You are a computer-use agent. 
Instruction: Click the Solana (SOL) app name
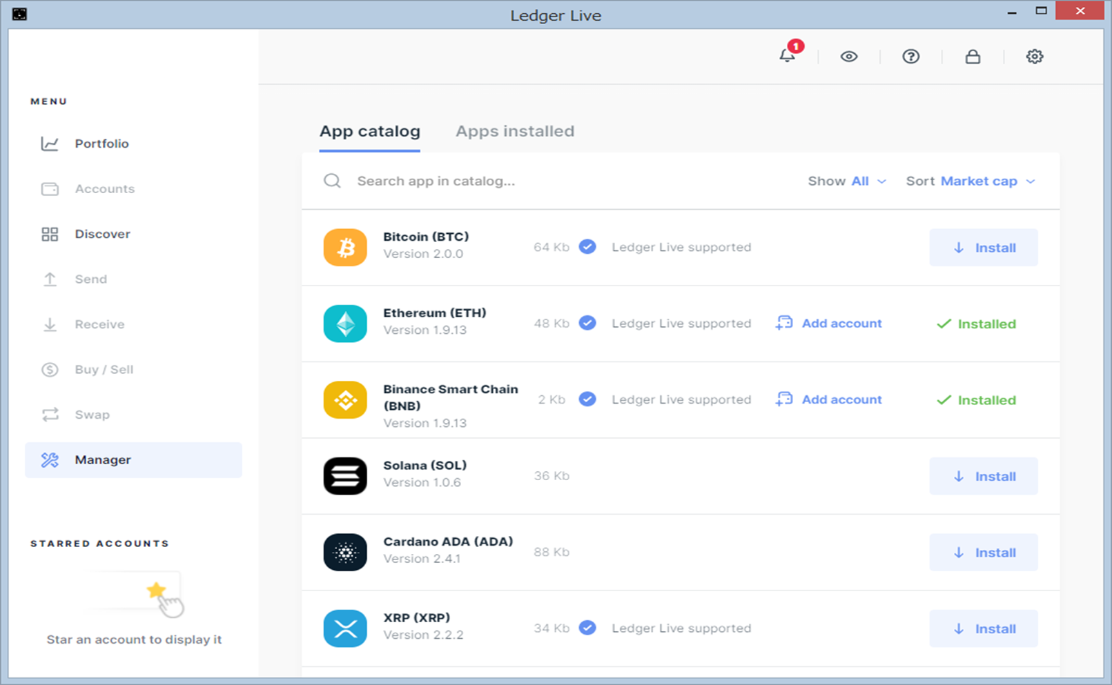point(425,465)
